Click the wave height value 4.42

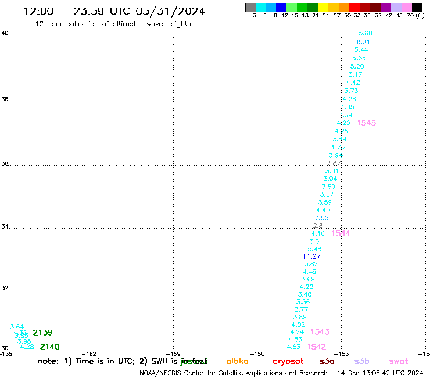coord(353,83)
